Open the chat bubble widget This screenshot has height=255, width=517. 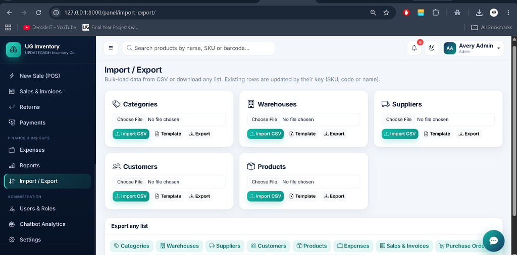[x=493, y=241]
